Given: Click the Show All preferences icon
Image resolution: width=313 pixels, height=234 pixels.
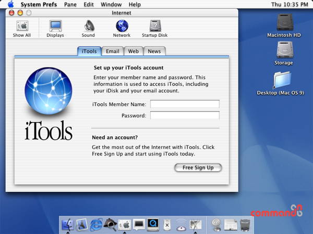Looking at the screenshot, I should tap(22, 29).
